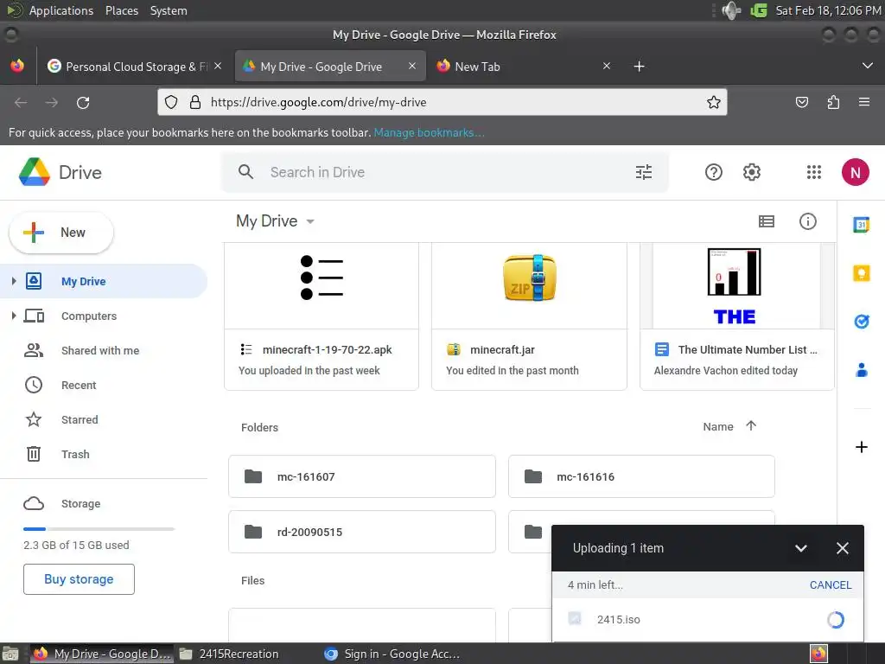The height and width of the screenshot is (664, 885).
Task: Select folder mc-161616
Action: point(641,476)
